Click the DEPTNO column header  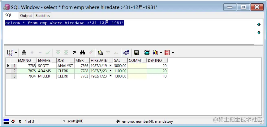click(x=157, y=61)
